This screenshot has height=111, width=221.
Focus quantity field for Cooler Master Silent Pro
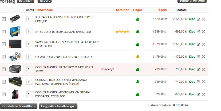click(x=30, y=69)
